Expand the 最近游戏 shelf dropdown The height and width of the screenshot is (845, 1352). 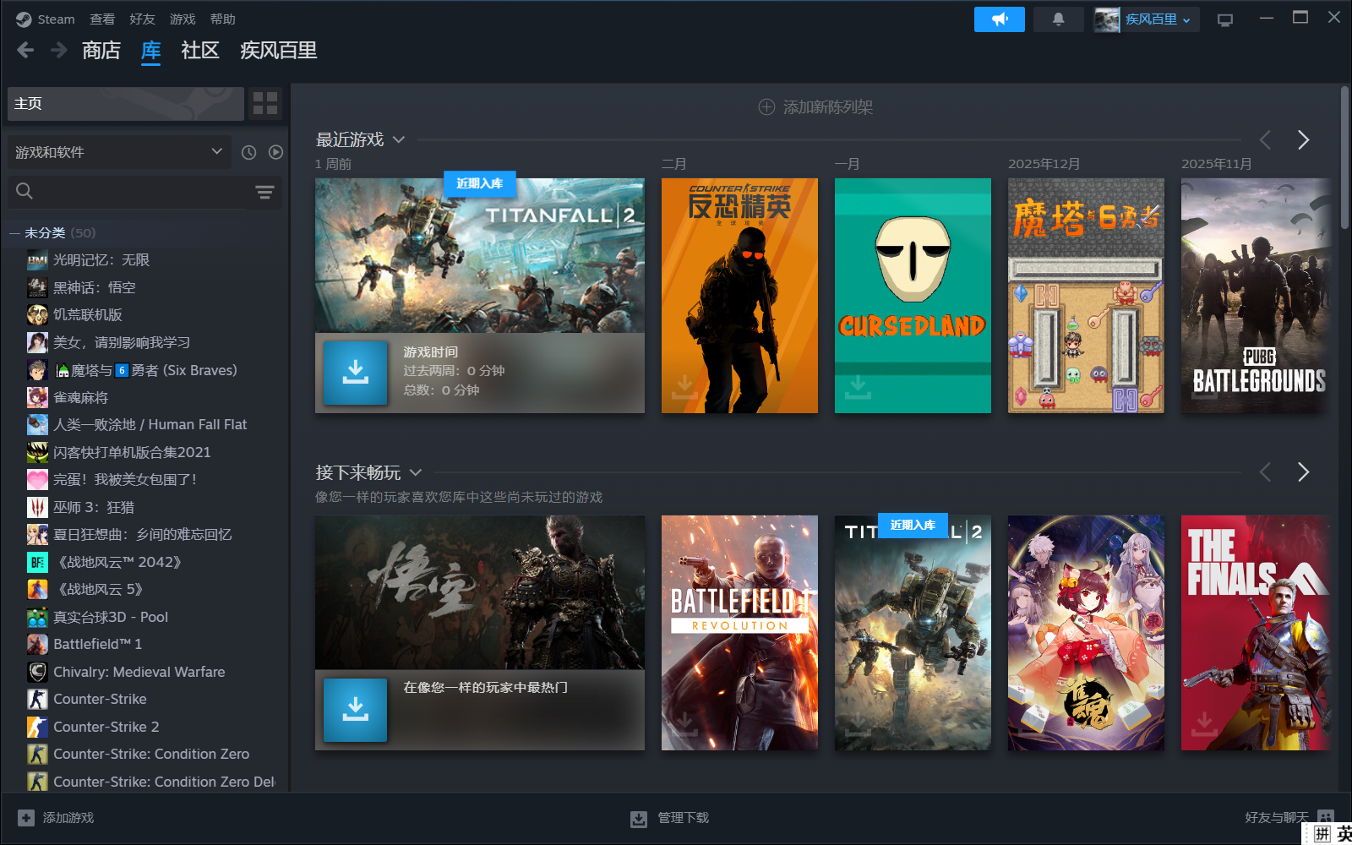[x=399, y=140]
